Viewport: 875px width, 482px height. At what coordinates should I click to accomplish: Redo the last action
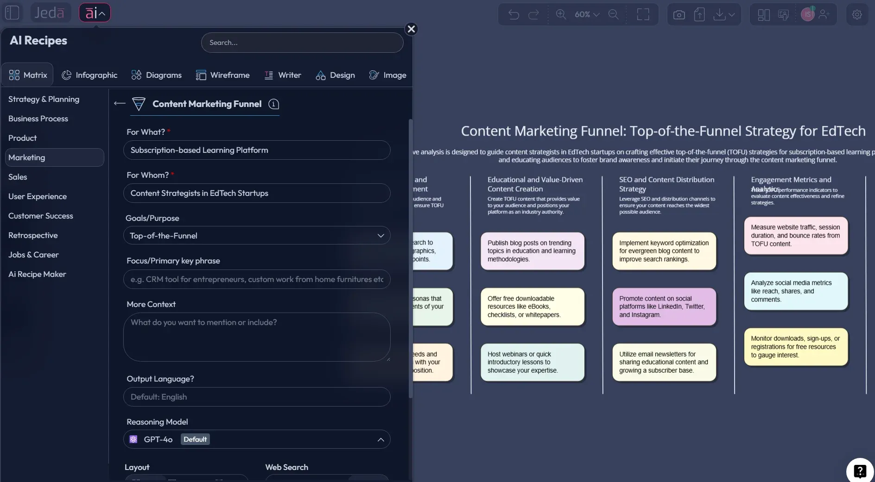(x=534, y=14)
